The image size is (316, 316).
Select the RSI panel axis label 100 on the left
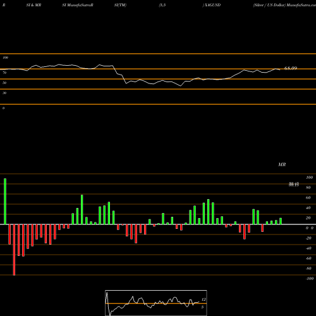pos(5,58)
